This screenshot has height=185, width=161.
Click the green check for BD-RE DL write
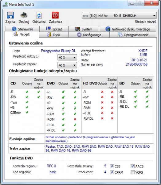click(x=147, y=107)
